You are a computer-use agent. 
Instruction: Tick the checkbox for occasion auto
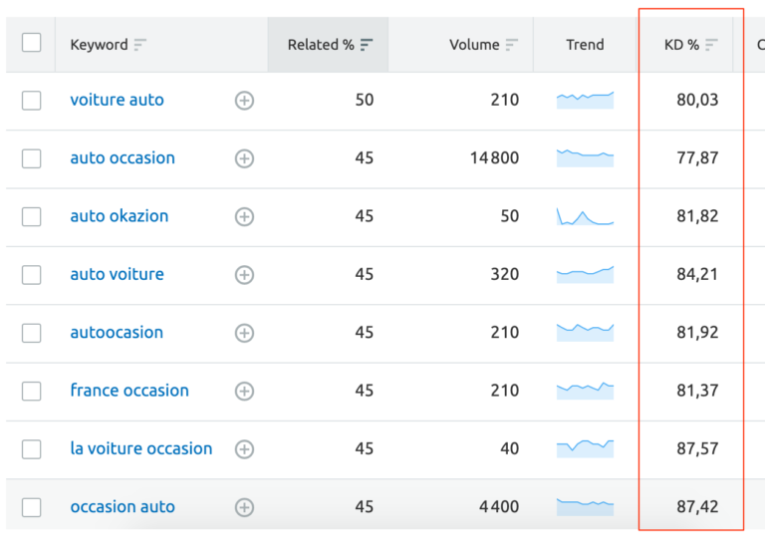coord(32,507)
